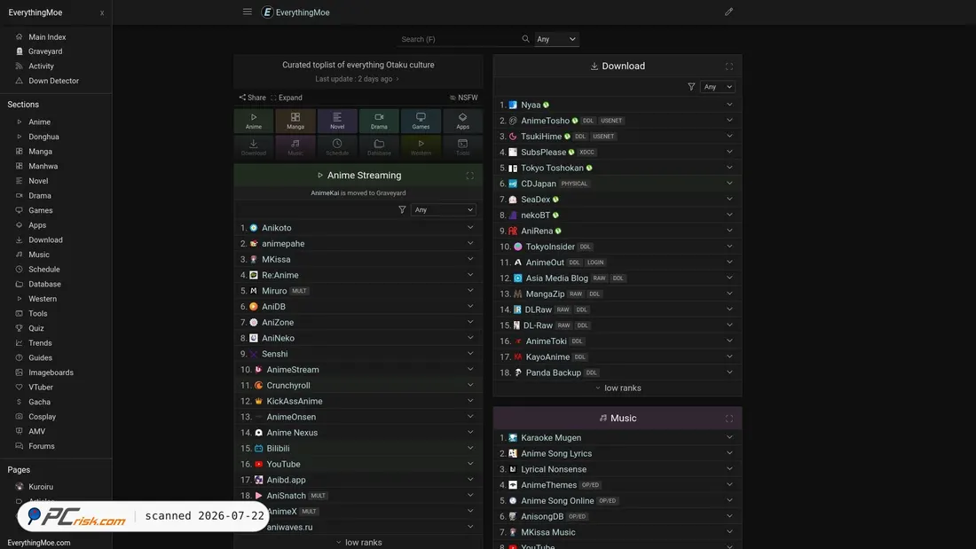Open the Schedule category tile
This screenshot has height=549, width=976.
point(337,147)
